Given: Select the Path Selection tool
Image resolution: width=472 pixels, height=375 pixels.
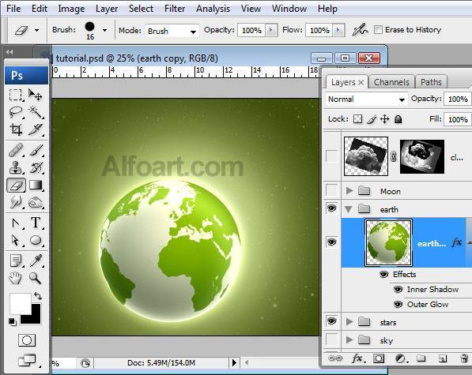Looking at the screenshot, I should point(16,240).
